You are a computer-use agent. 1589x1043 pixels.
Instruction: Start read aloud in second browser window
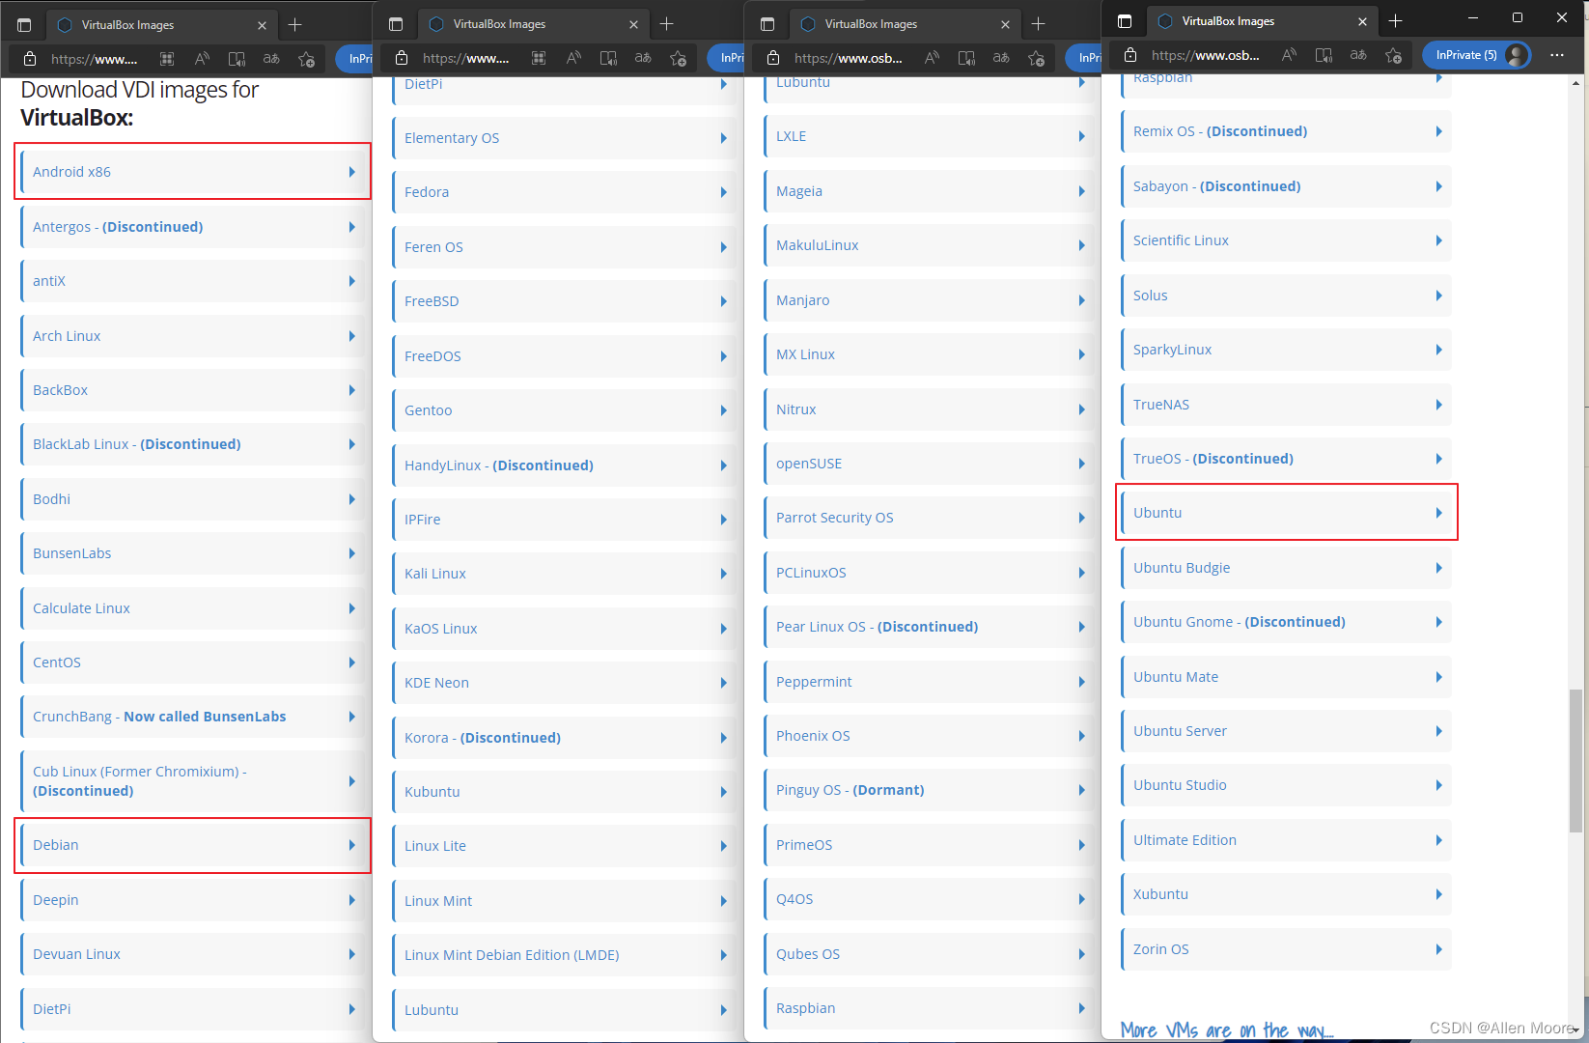tap(573, 58)
